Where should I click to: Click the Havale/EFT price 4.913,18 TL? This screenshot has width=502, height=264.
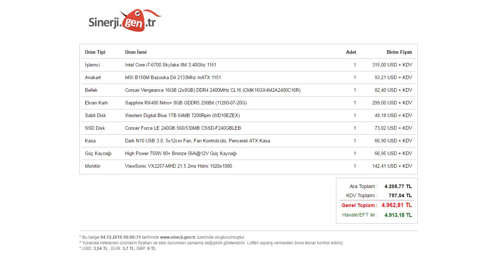coord(398,215)
